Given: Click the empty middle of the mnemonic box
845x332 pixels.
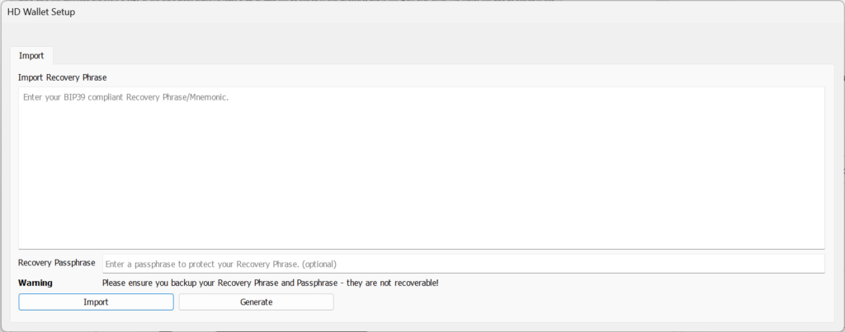Looking at the screenshot, I should (421, 173).
